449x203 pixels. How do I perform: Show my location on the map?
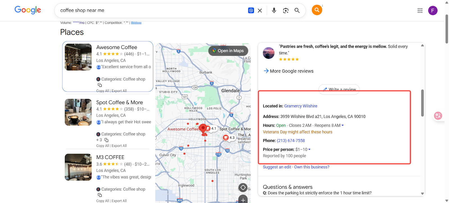(x=243, y=187)
